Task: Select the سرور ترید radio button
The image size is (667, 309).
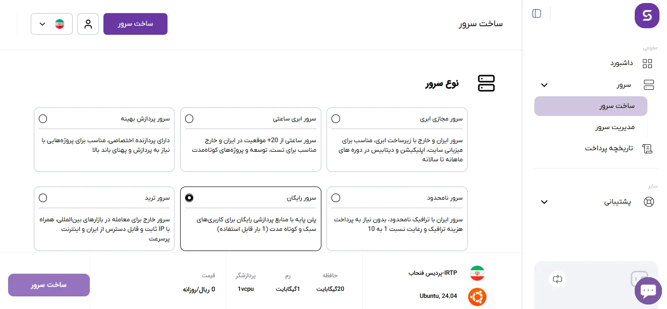Action: pyautogui.click(x=43, y=198)
